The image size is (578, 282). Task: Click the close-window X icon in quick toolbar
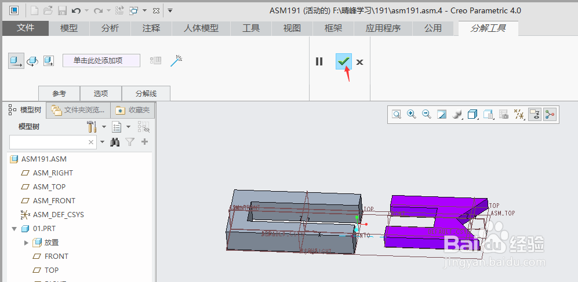click(x=156, y=11)
